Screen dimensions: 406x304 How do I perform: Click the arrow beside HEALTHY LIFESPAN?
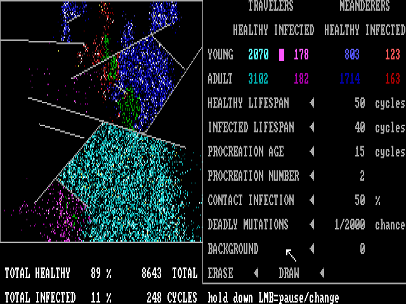(311, 103)
